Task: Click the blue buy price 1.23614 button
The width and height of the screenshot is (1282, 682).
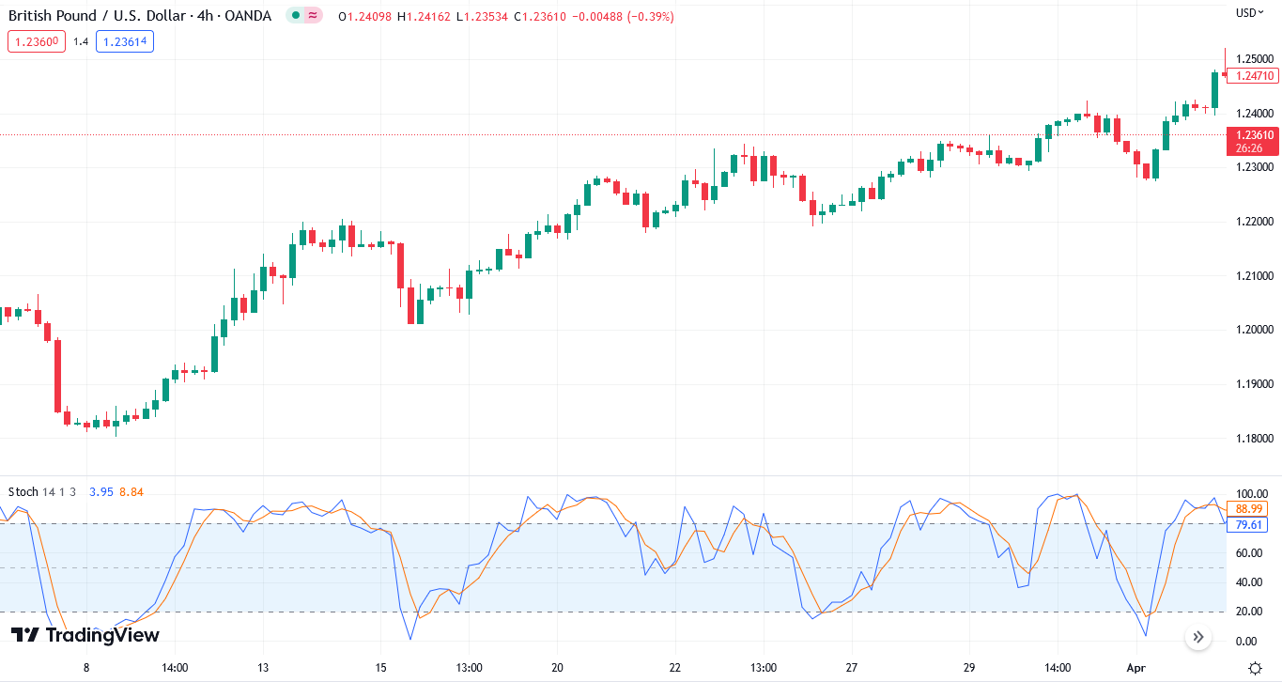Action: click(125, 41)
